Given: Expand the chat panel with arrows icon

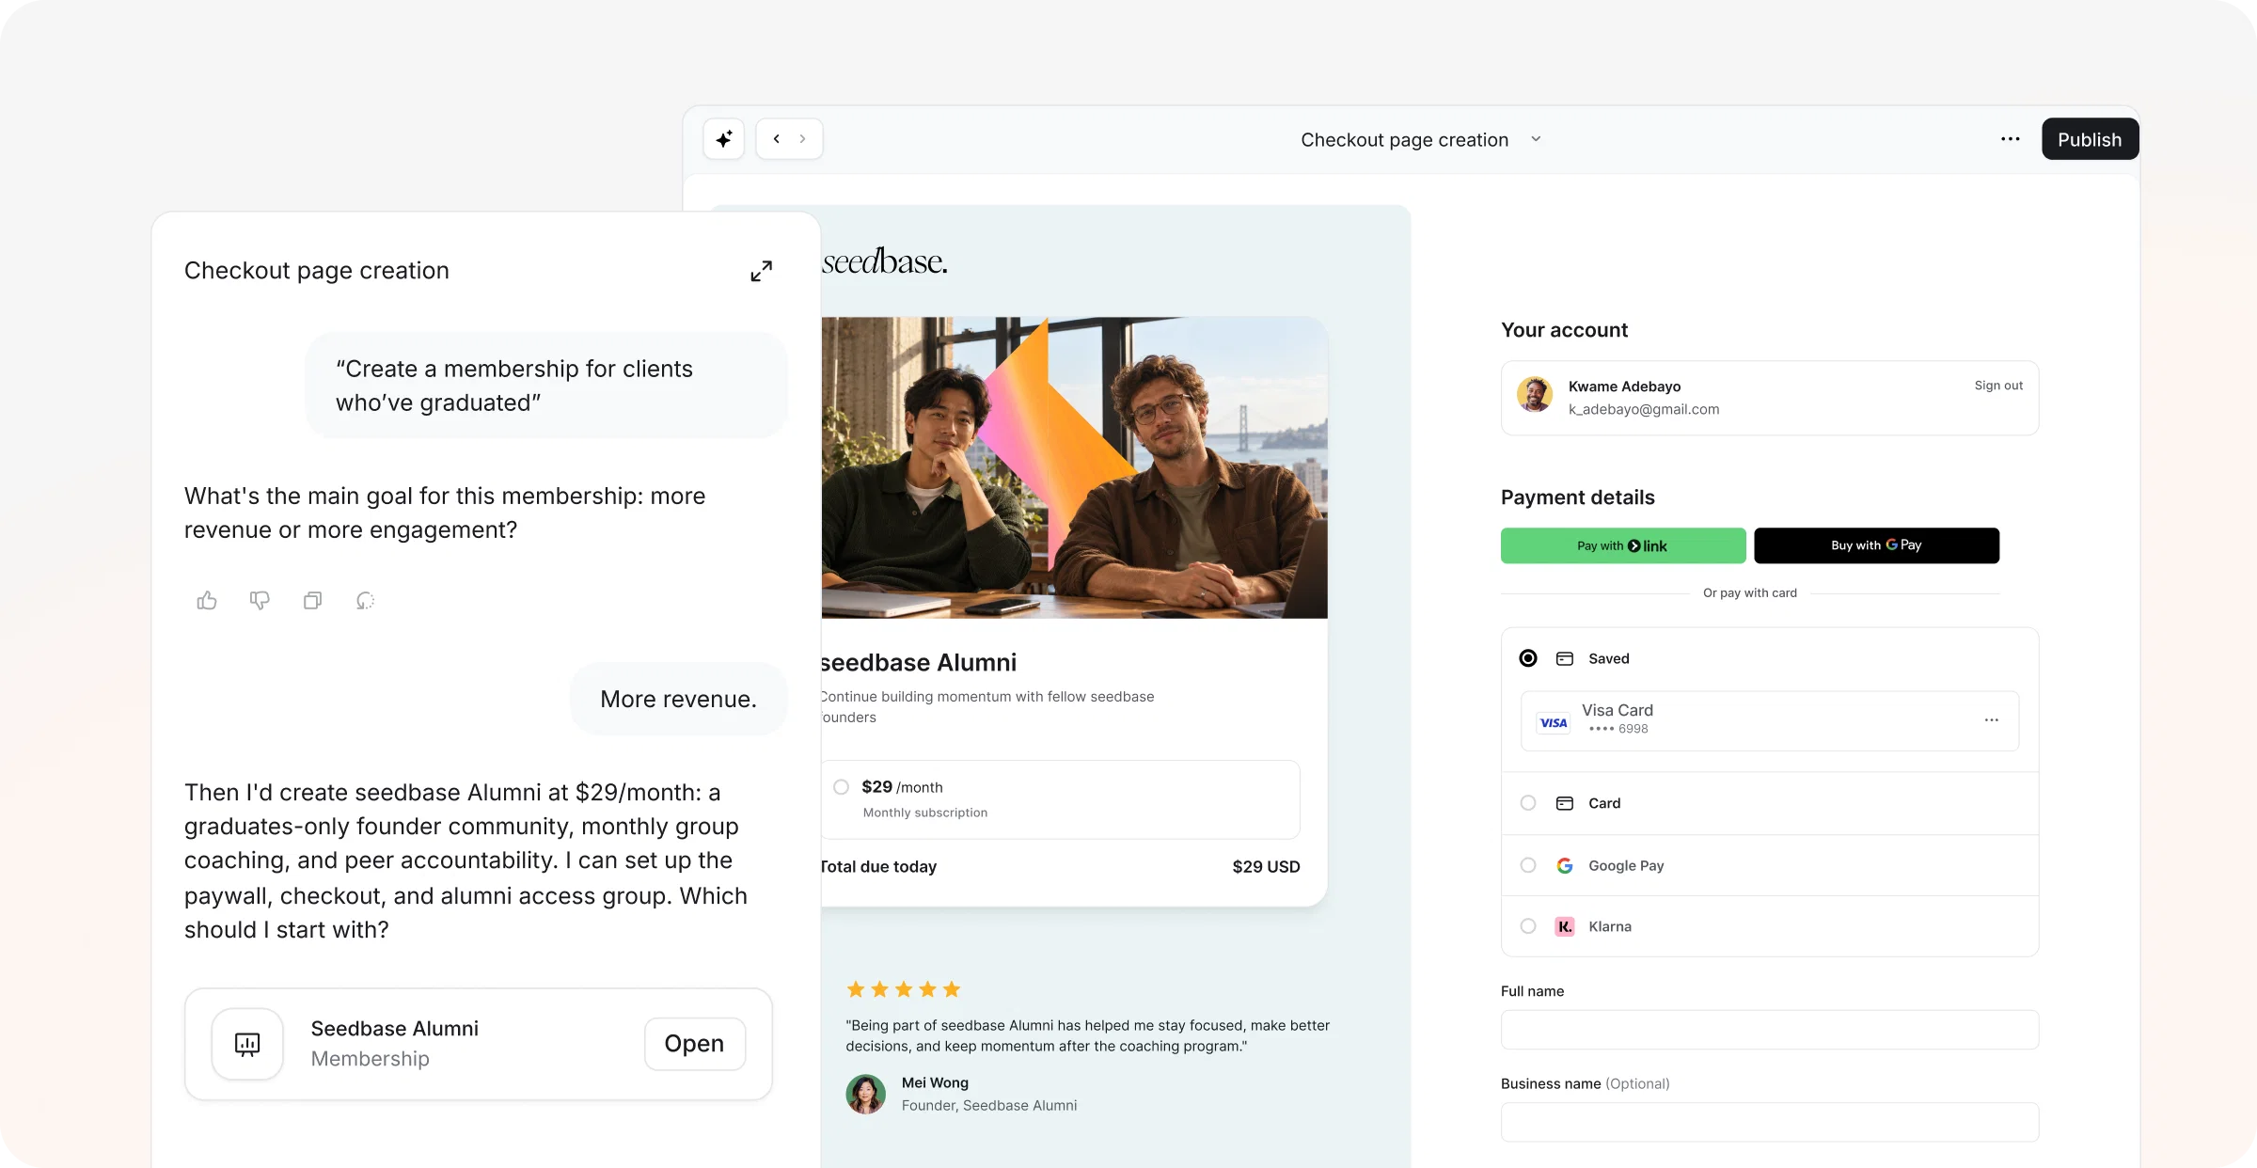Looking at the screenshot, I should point(762,271).
